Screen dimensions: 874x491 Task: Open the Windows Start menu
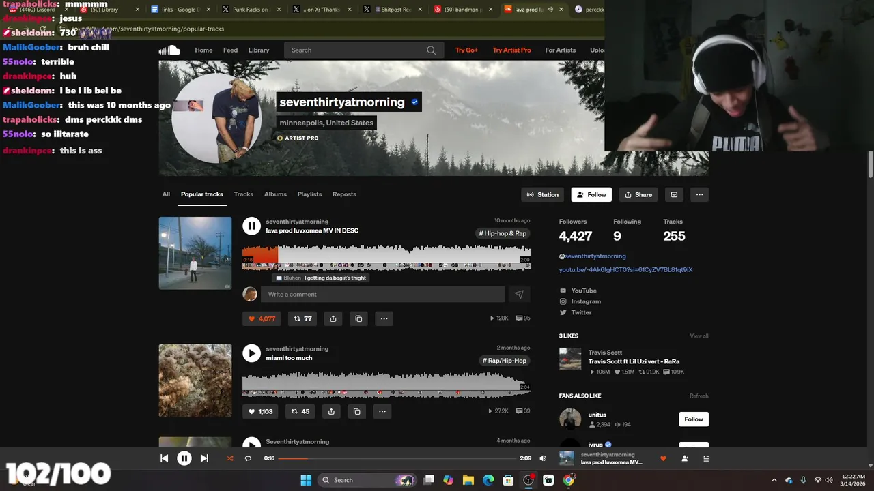[305, 480]
